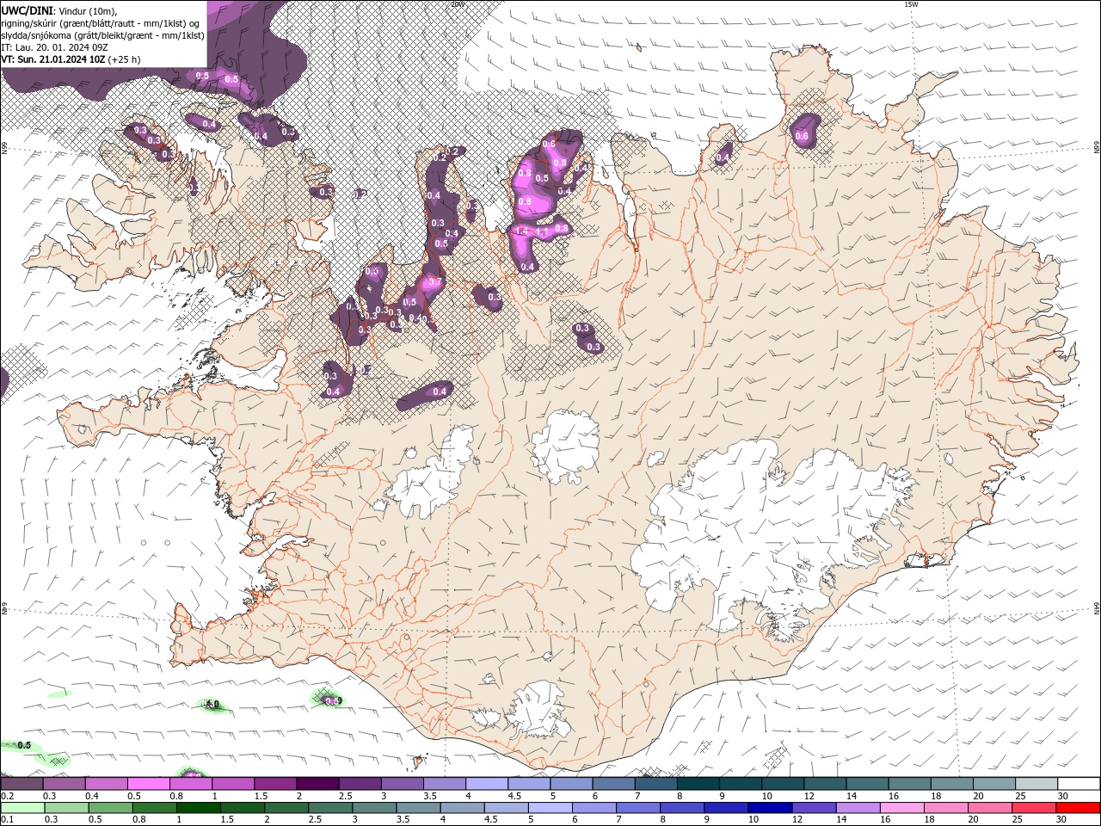Click the 1.1 precipitation value on the map
Screen dimensions: 1101x826
[x=543, y=232]
